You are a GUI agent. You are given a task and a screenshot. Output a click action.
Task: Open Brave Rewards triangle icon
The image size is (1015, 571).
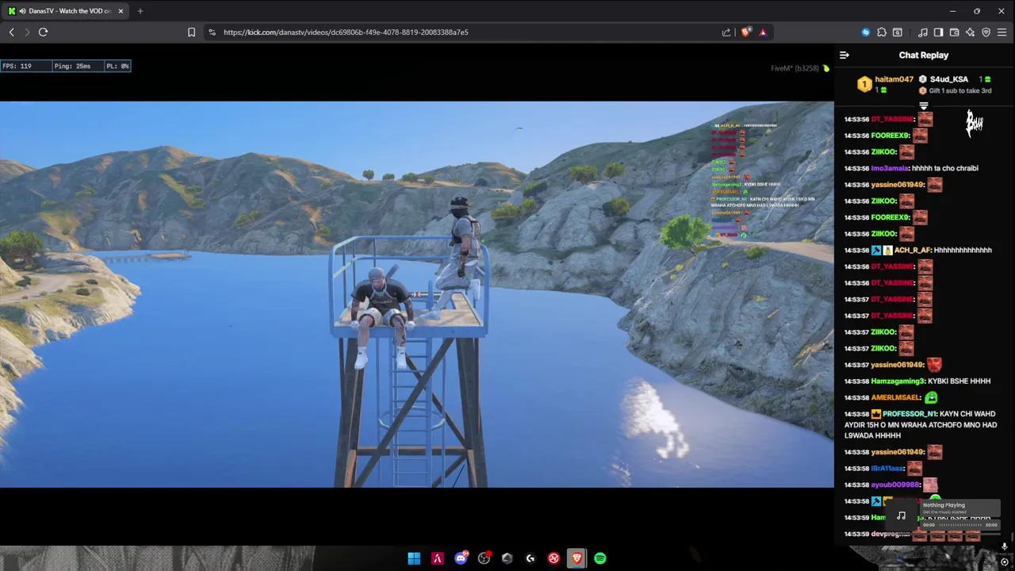(x=763, y=33)
